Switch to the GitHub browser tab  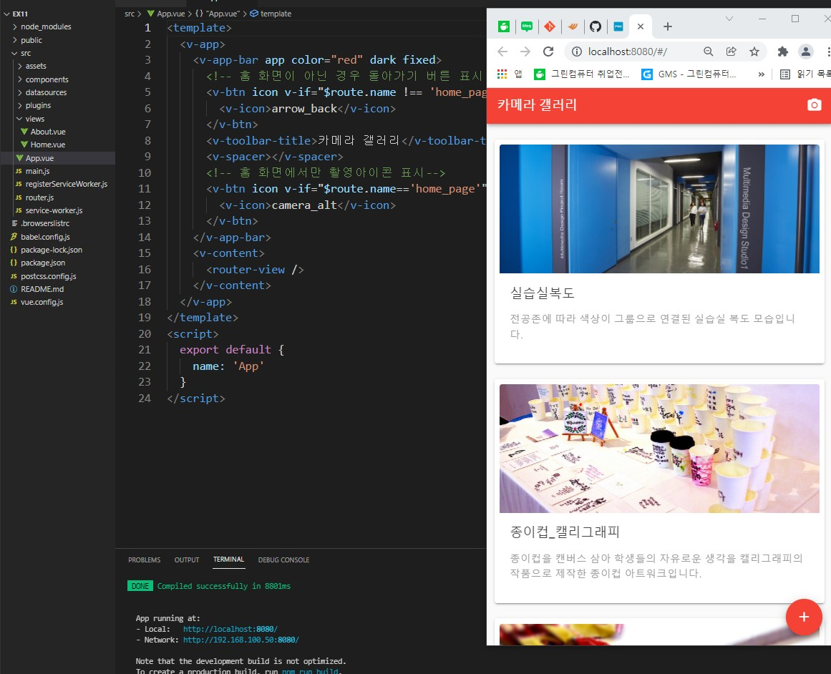click(595, 26)
